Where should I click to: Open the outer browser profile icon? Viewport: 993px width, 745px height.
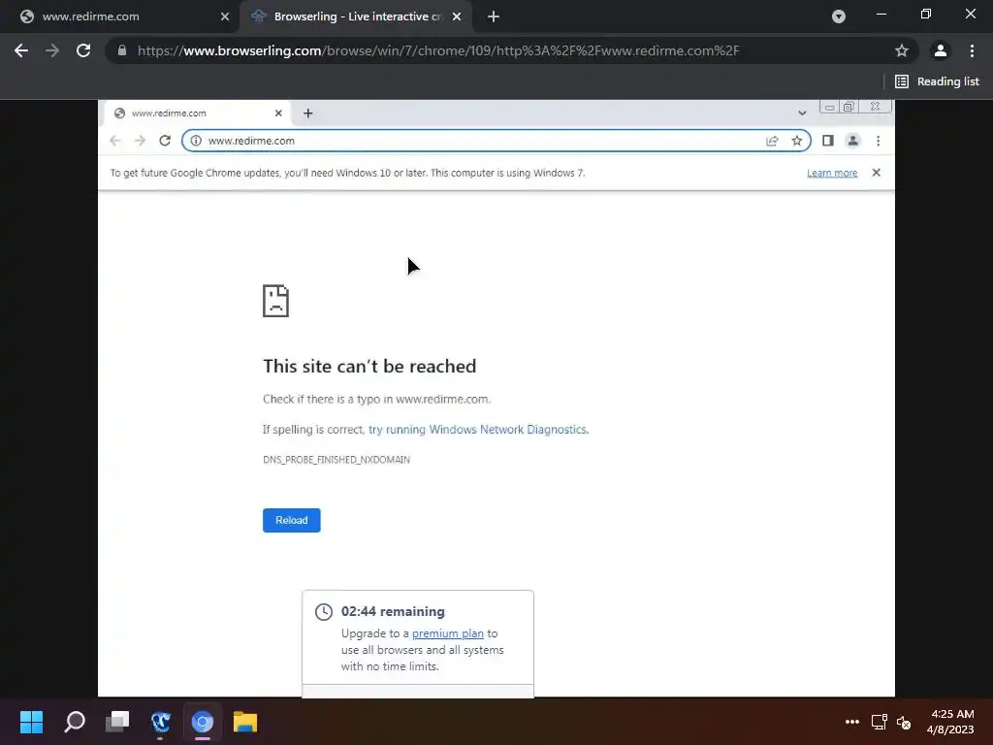click(941, 50)
